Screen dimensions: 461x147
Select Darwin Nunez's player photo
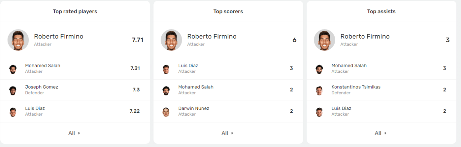pyautogui.click(x=166, y=112)
